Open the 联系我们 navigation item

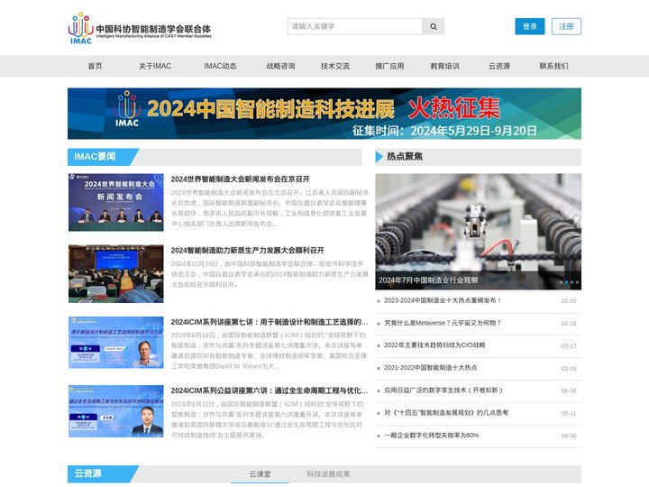553,66
